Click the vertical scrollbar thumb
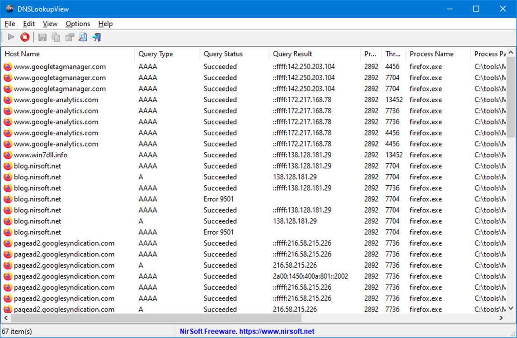This screenshot has width=517, height=338. 511,97
